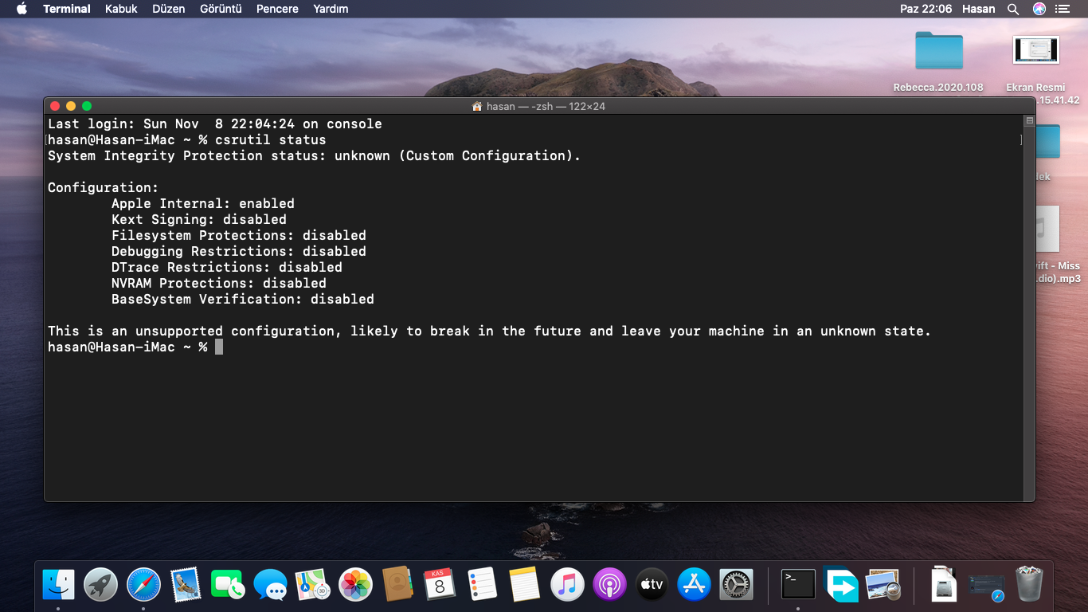Open the Trash in the dock
The height and width of the screenshot is (612, 1088).
[x=1029, y=585]
